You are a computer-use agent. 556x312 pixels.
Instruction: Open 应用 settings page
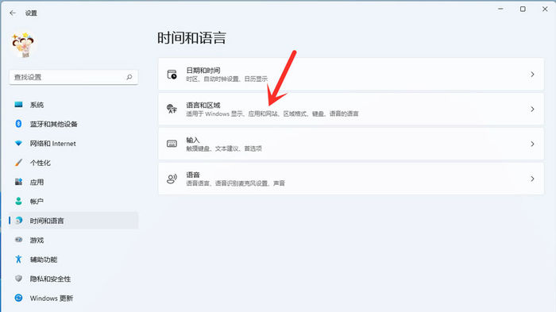(73, 182)
